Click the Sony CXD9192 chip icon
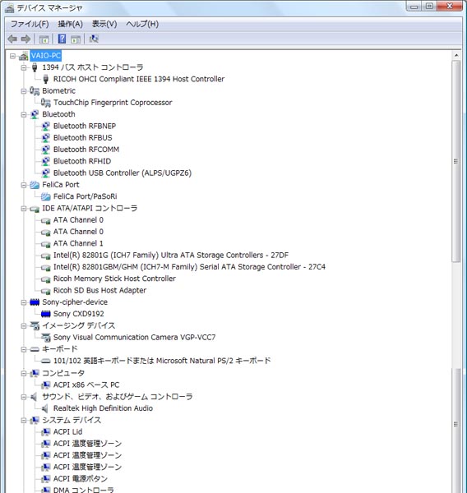Image resolution: width=467 pixels, height=493 pixels. pos(45,314)
